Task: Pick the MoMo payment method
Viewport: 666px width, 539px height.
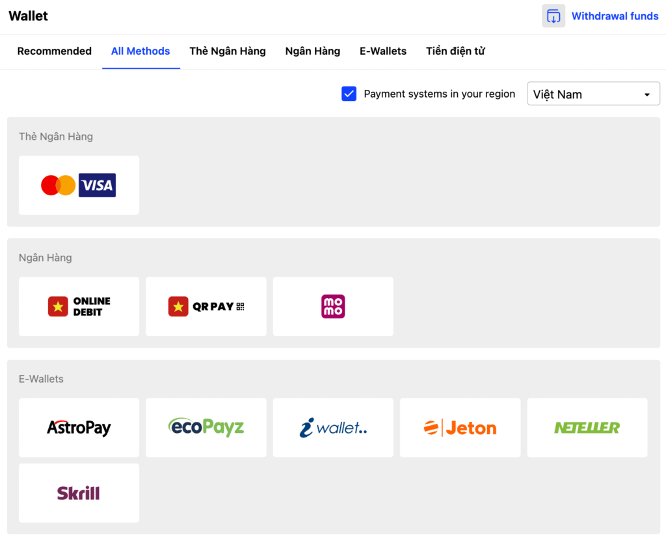Action: [x=333, y=307]
